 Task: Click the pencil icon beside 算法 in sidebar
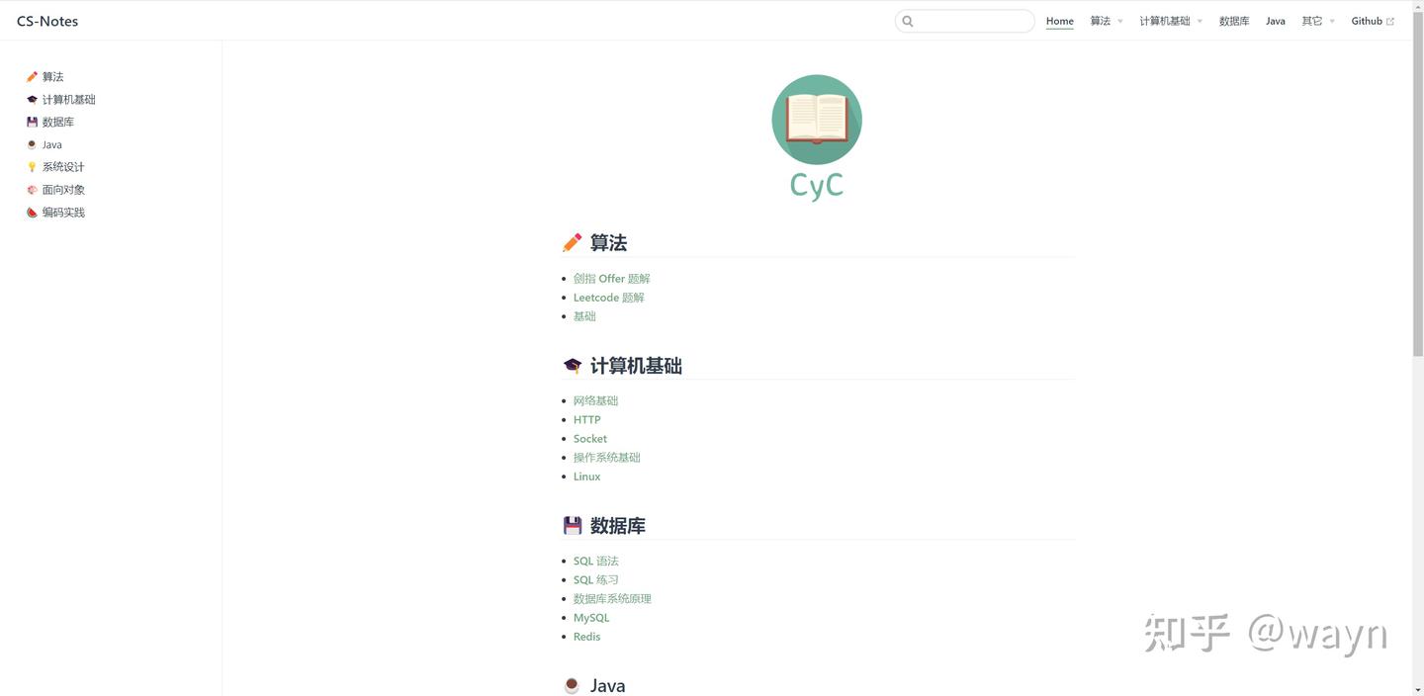[x=33, y=76]
